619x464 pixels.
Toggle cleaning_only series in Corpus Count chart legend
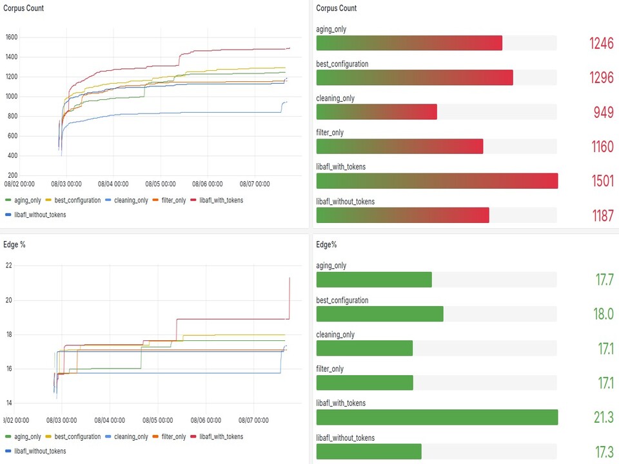(x=131, y=200)
